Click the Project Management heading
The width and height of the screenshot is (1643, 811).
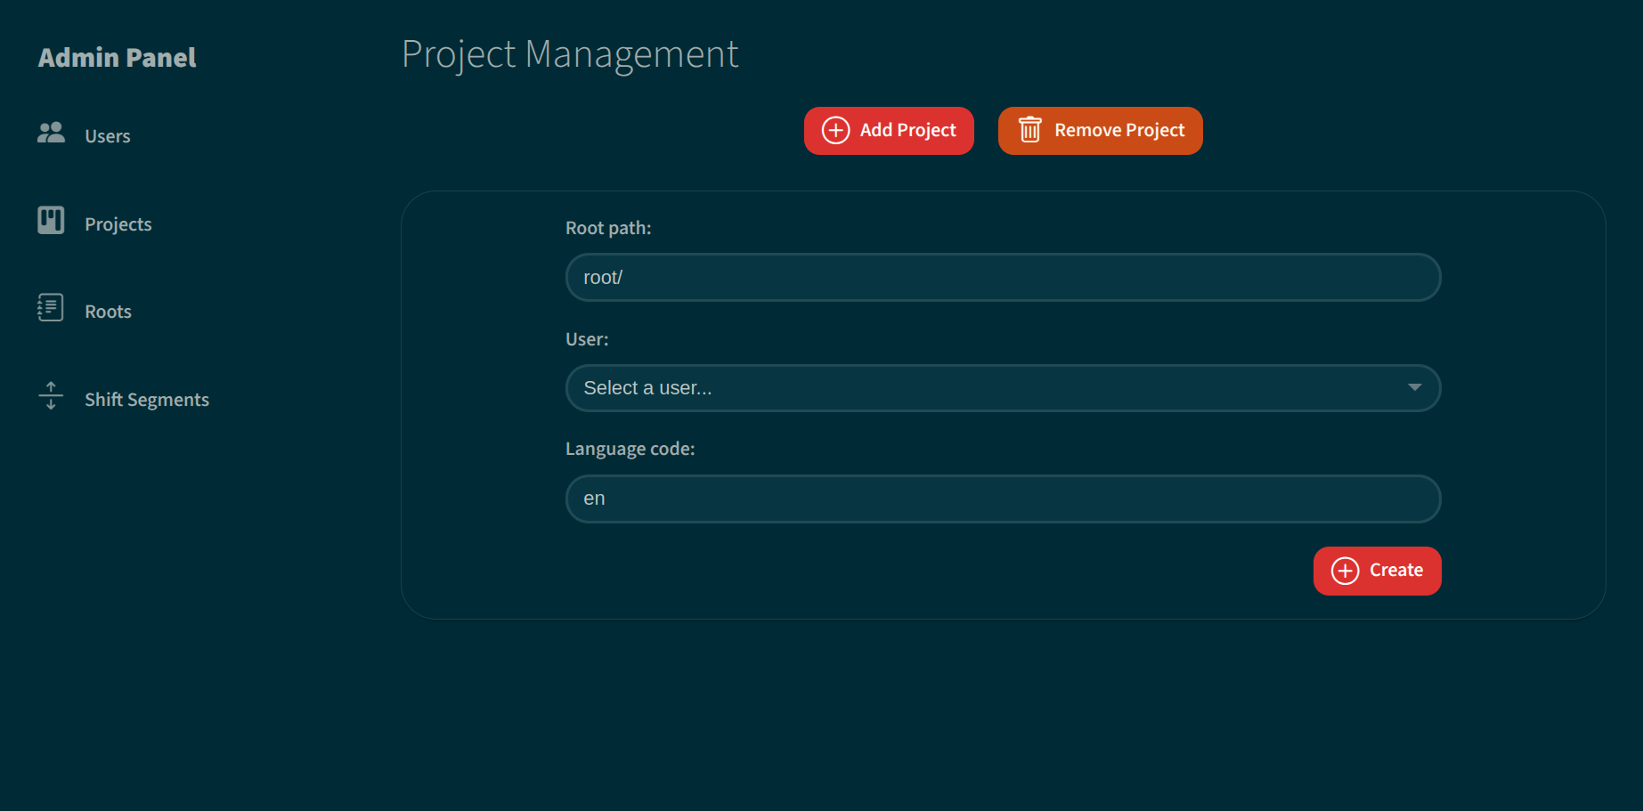570,54
